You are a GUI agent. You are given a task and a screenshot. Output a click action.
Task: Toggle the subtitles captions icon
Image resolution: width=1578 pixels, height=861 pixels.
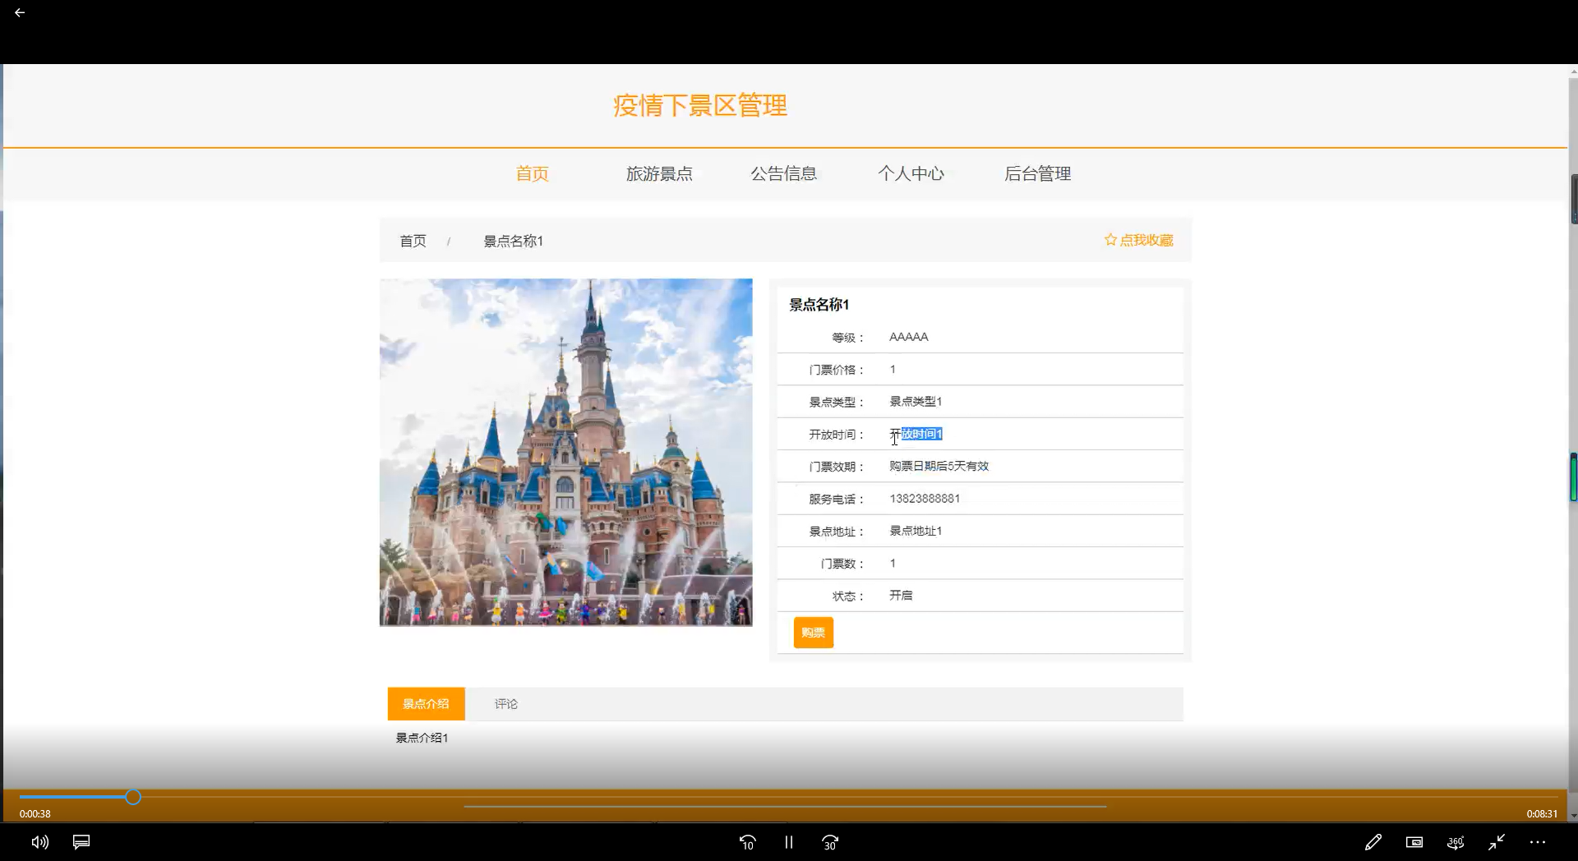(81, 842)
